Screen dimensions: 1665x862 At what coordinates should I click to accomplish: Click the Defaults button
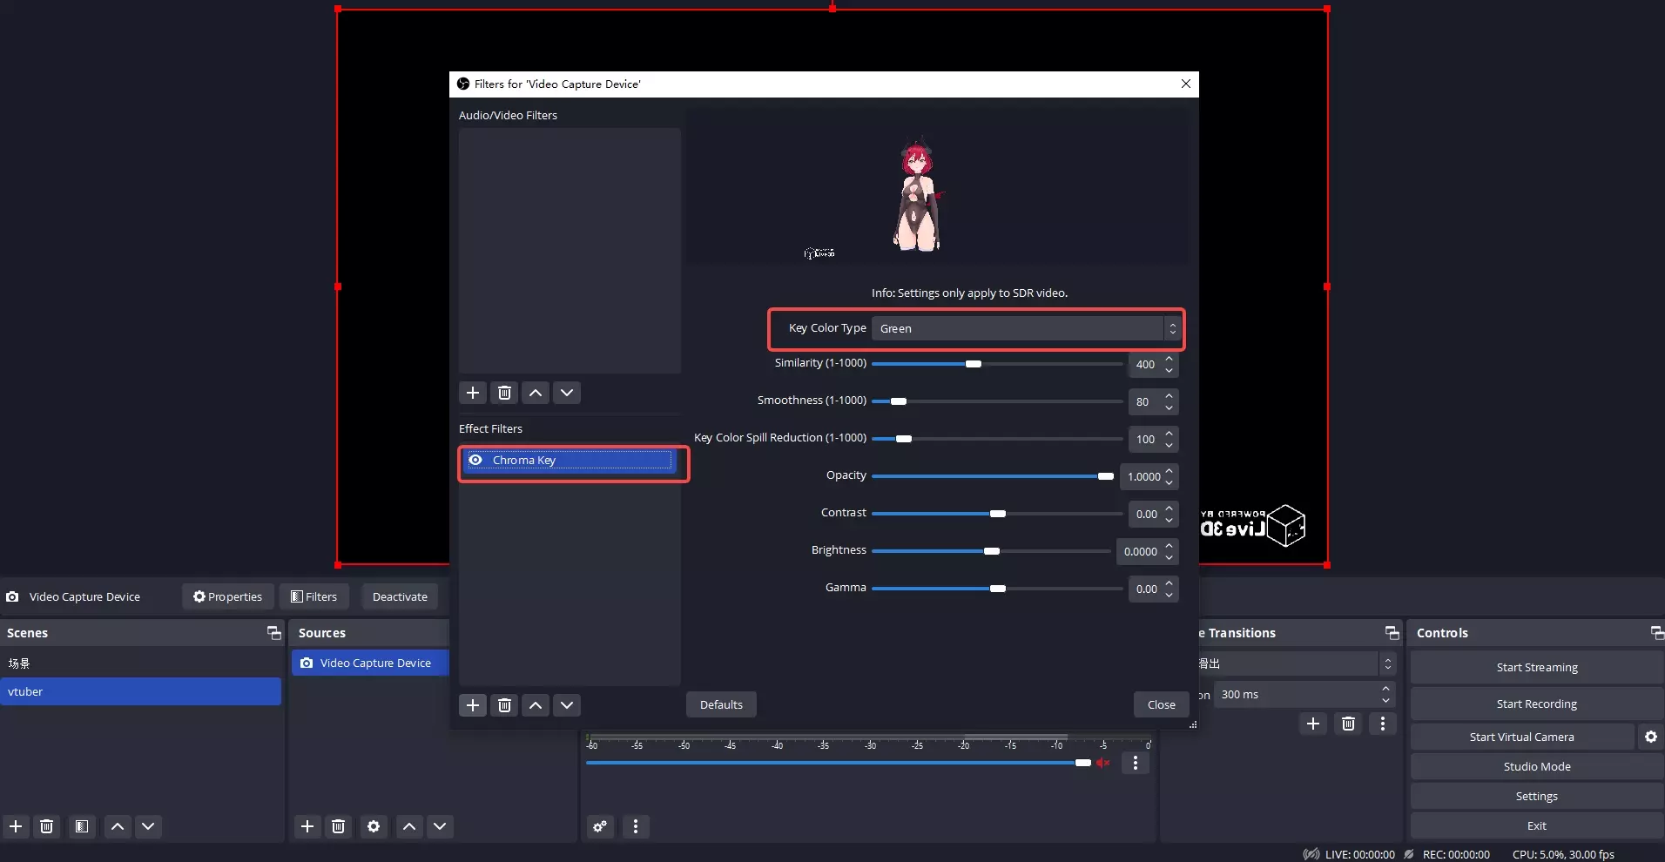click(721, 704)
